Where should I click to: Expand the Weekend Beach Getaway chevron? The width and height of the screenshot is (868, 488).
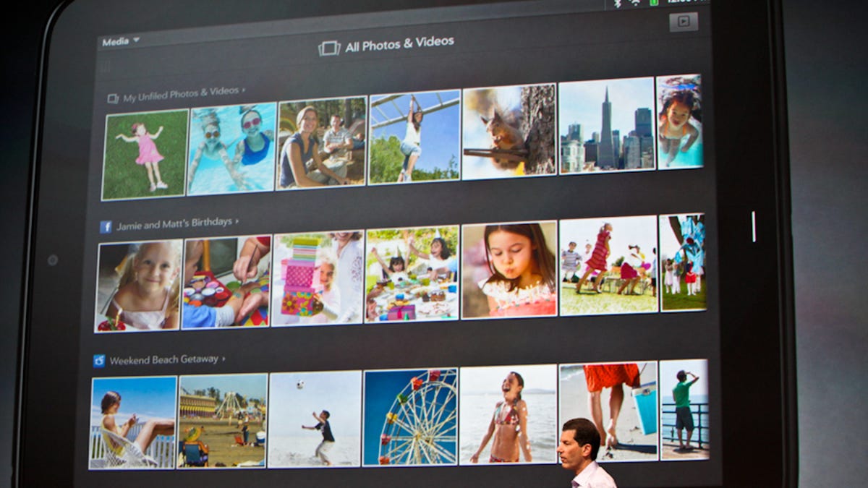coord(223,359)
